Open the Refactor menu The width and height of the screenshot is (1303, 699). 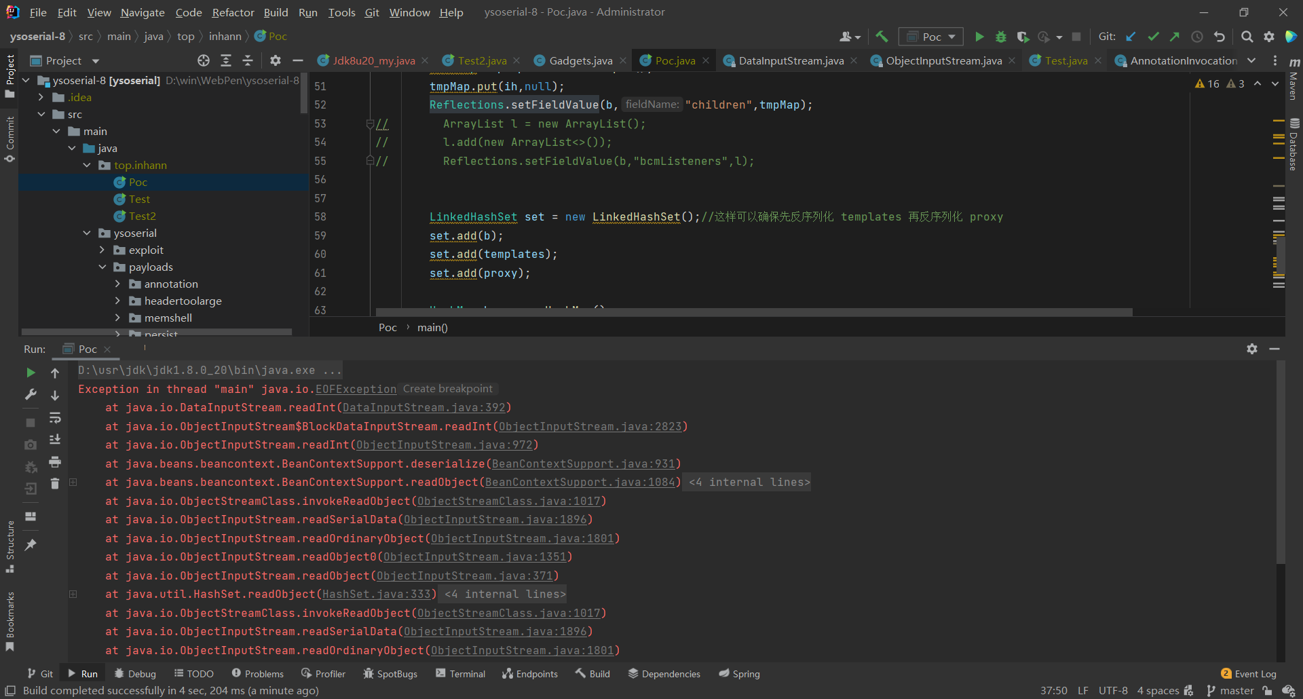tap(233, 12)
